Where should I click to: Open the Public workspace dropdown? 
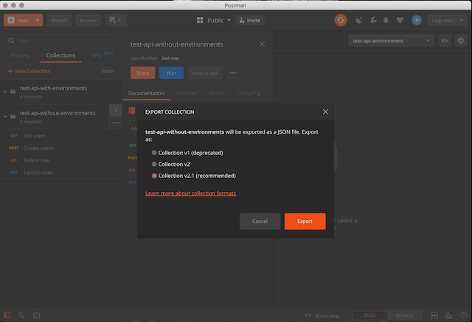click(x=219, y=20)
